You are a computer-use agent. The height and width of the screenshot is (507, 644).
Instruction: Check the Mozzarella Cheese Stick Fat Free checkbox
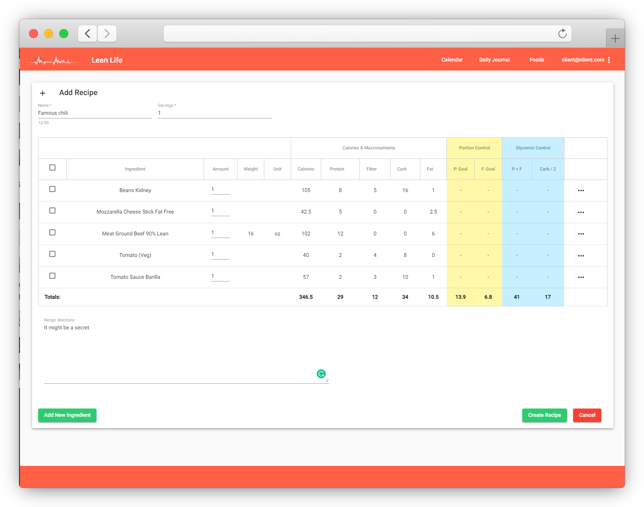52,210
